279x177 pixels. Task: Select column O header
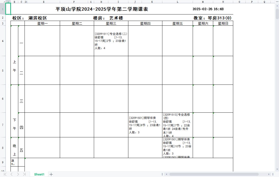coord(239,2)
